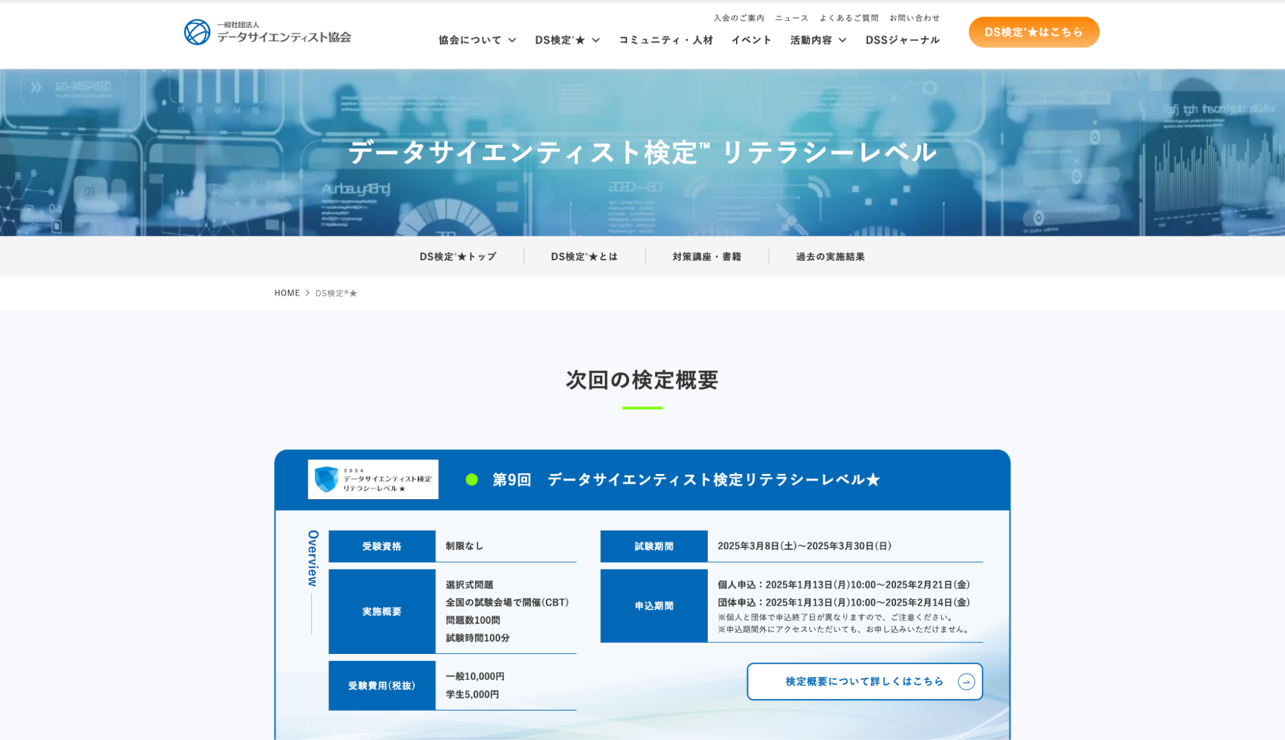Viewport: 1285px width, 740px height.
Task: Click the 受験資格 label cell
Action: (x=382, y=546)
